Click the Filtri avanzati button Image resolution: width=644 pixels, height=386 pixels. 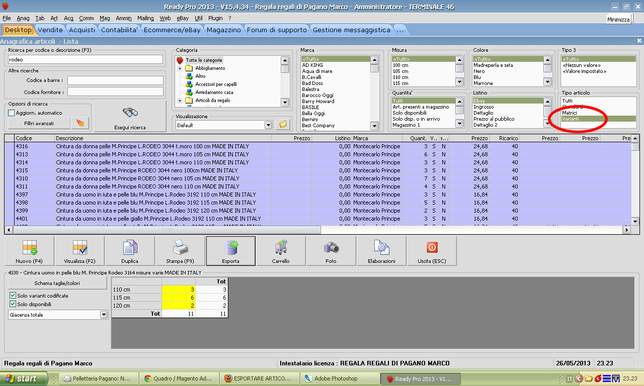pos(39,123)
